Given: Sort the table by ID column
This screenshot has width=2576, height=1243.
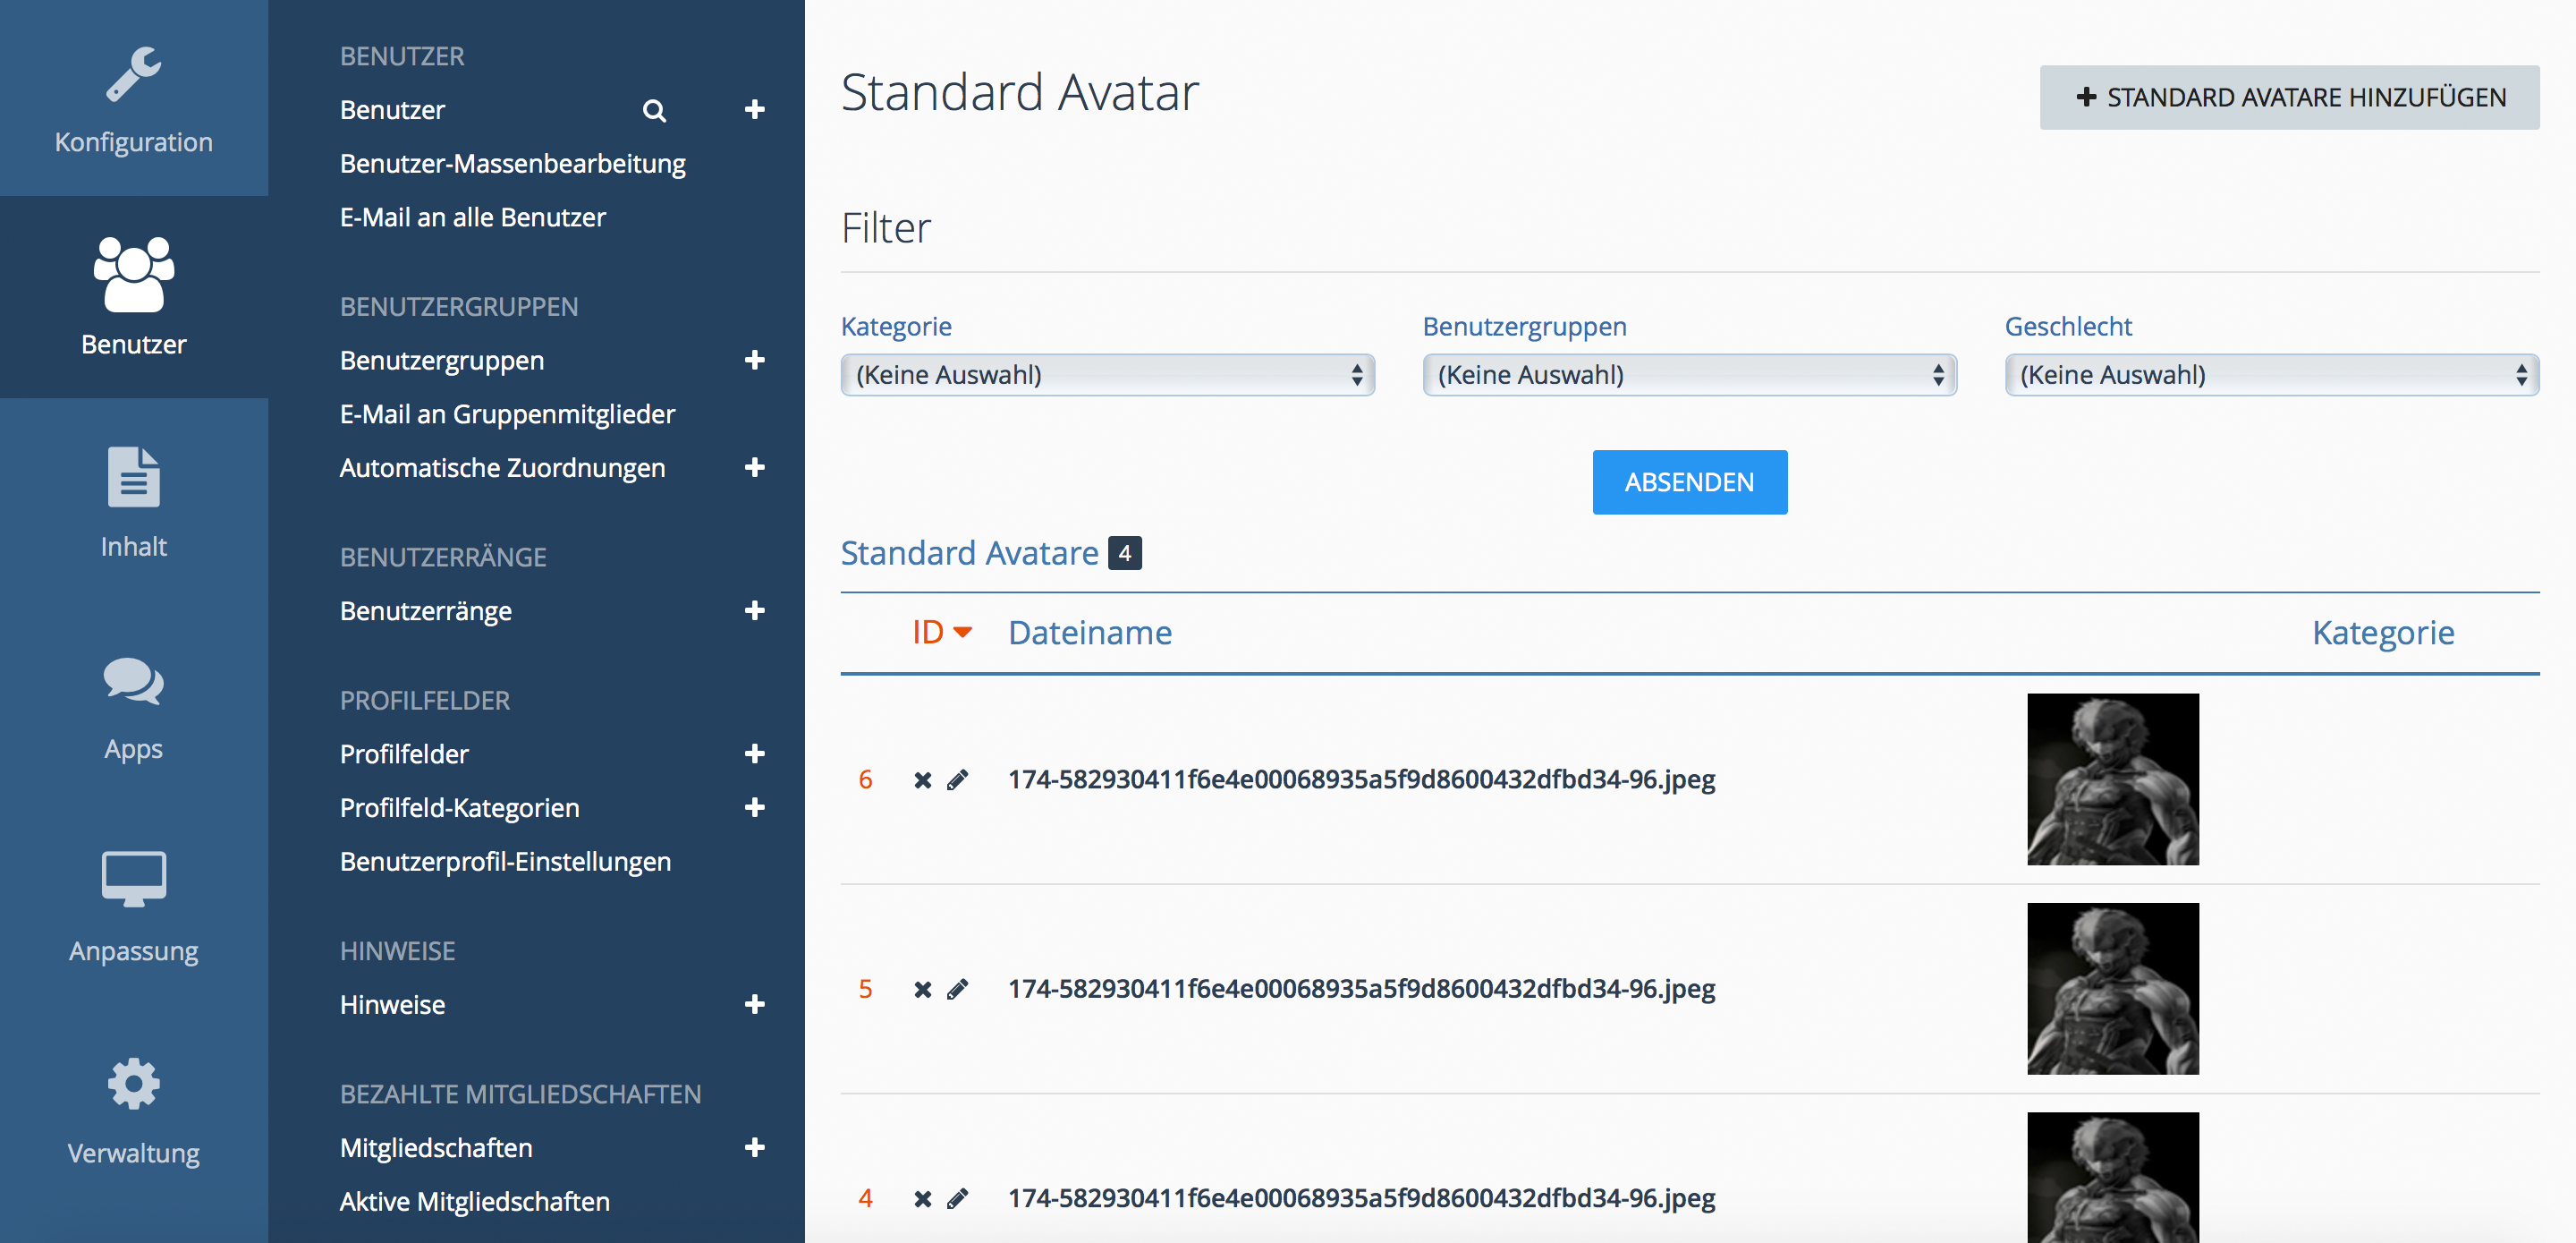Looking at the screenshot, I should 929,633.
